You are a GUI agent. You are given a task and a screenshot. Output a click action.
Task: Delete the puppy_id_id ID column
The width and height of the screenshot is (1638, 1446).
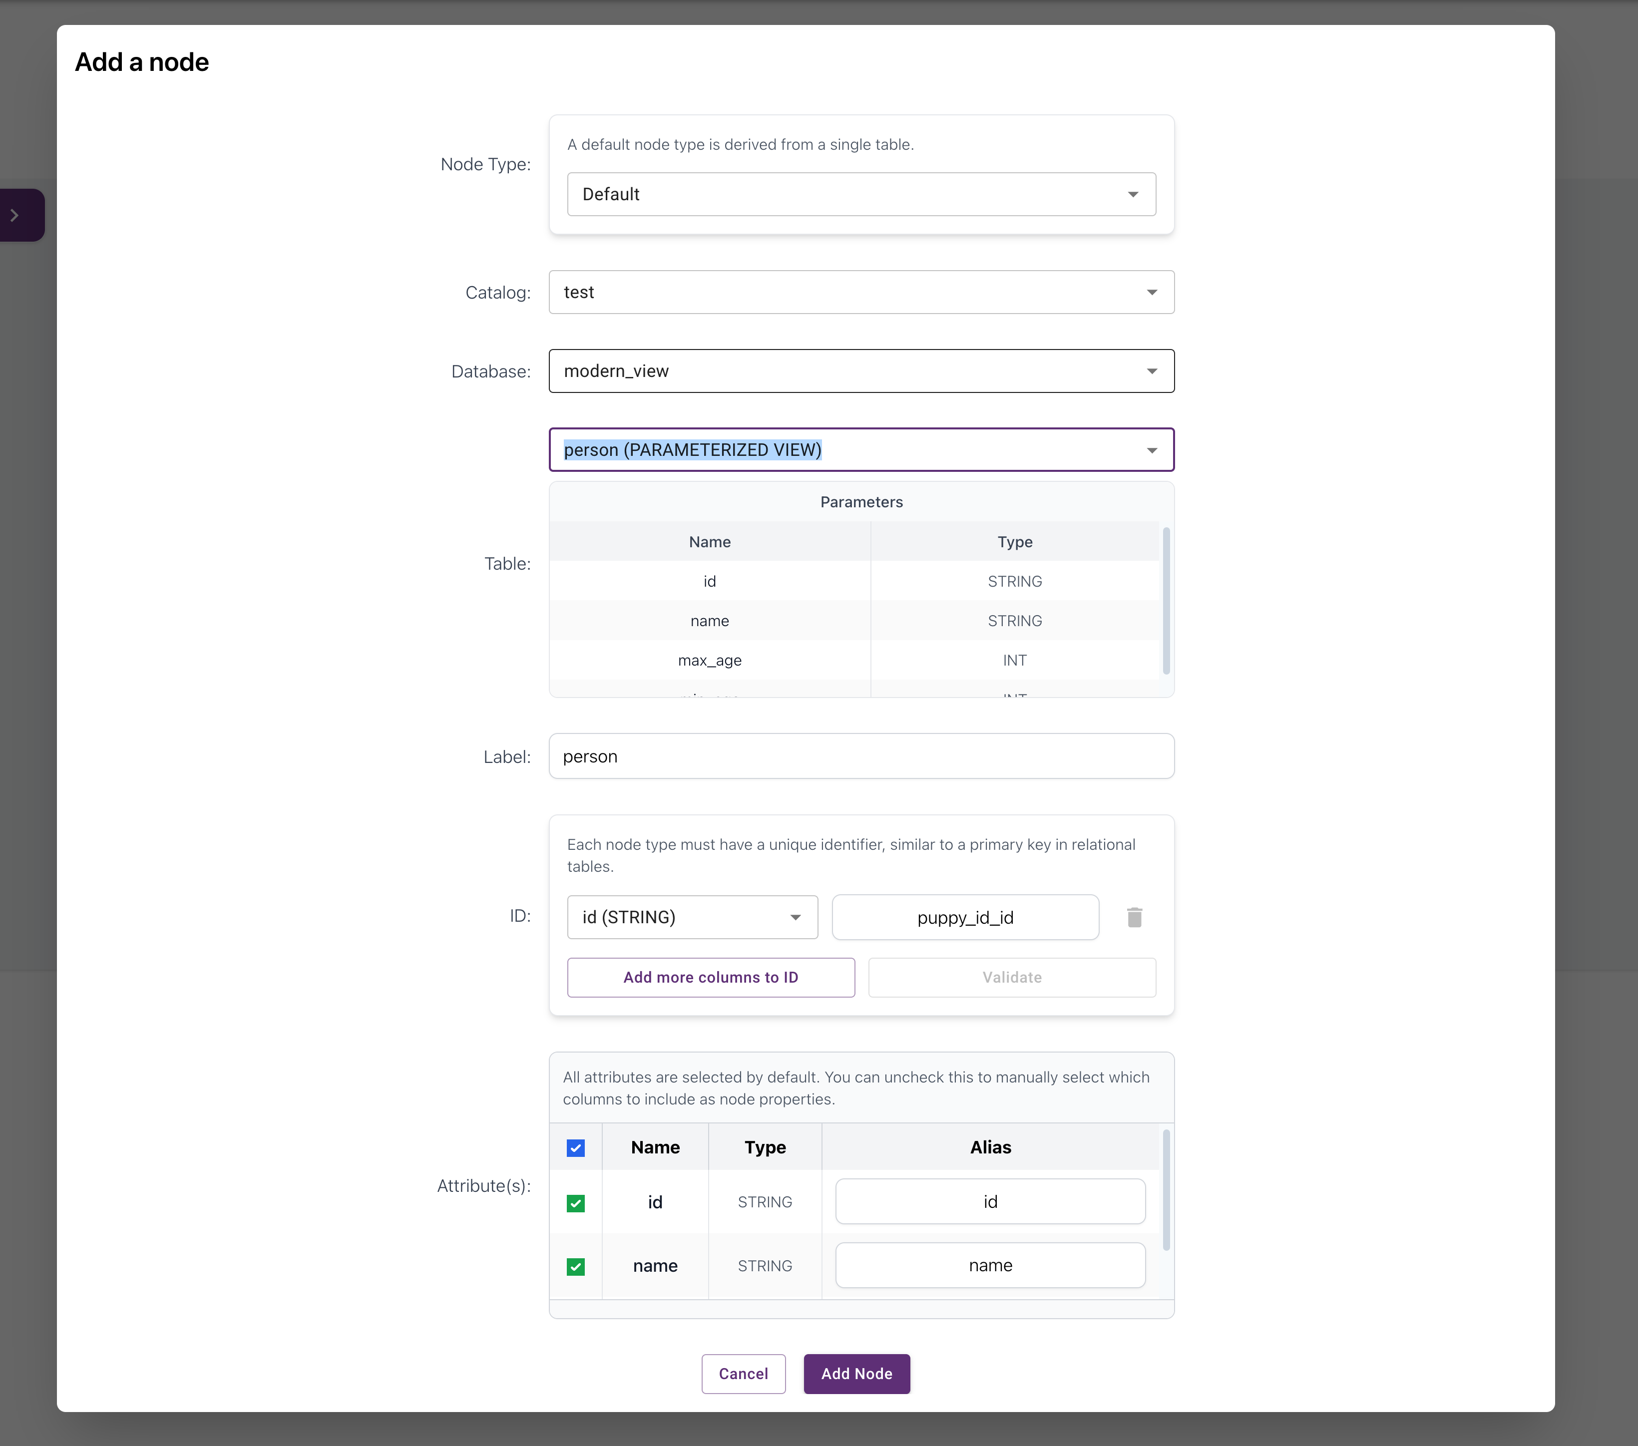coord(1134,917)
